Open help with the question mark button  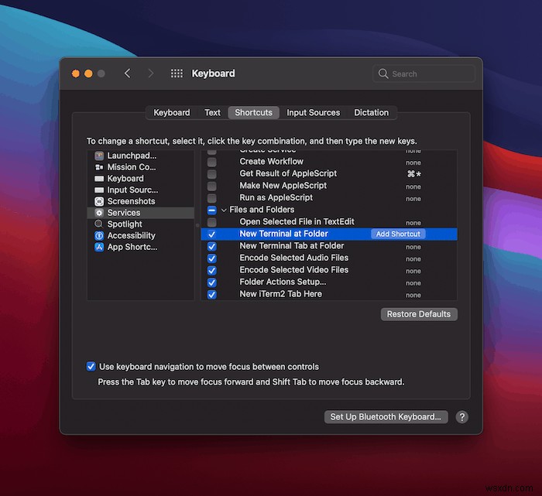click(461, 417)
